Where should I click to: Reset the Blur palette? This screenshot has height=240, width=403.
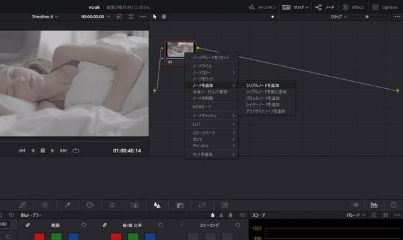(x=242, y=215)
